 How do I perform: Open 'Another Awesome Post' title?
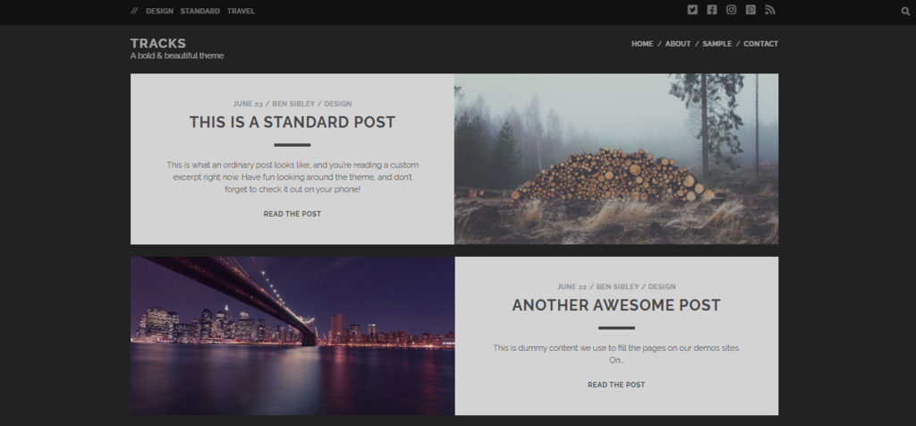616,305
